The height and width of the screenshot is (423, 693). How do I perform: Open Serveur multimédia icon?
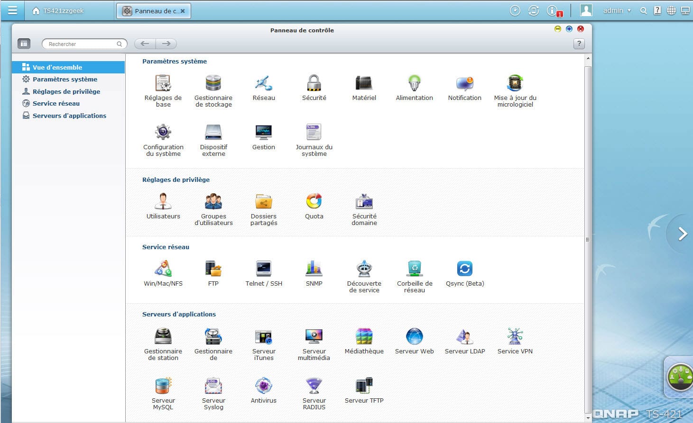click(x=314, y=336)
